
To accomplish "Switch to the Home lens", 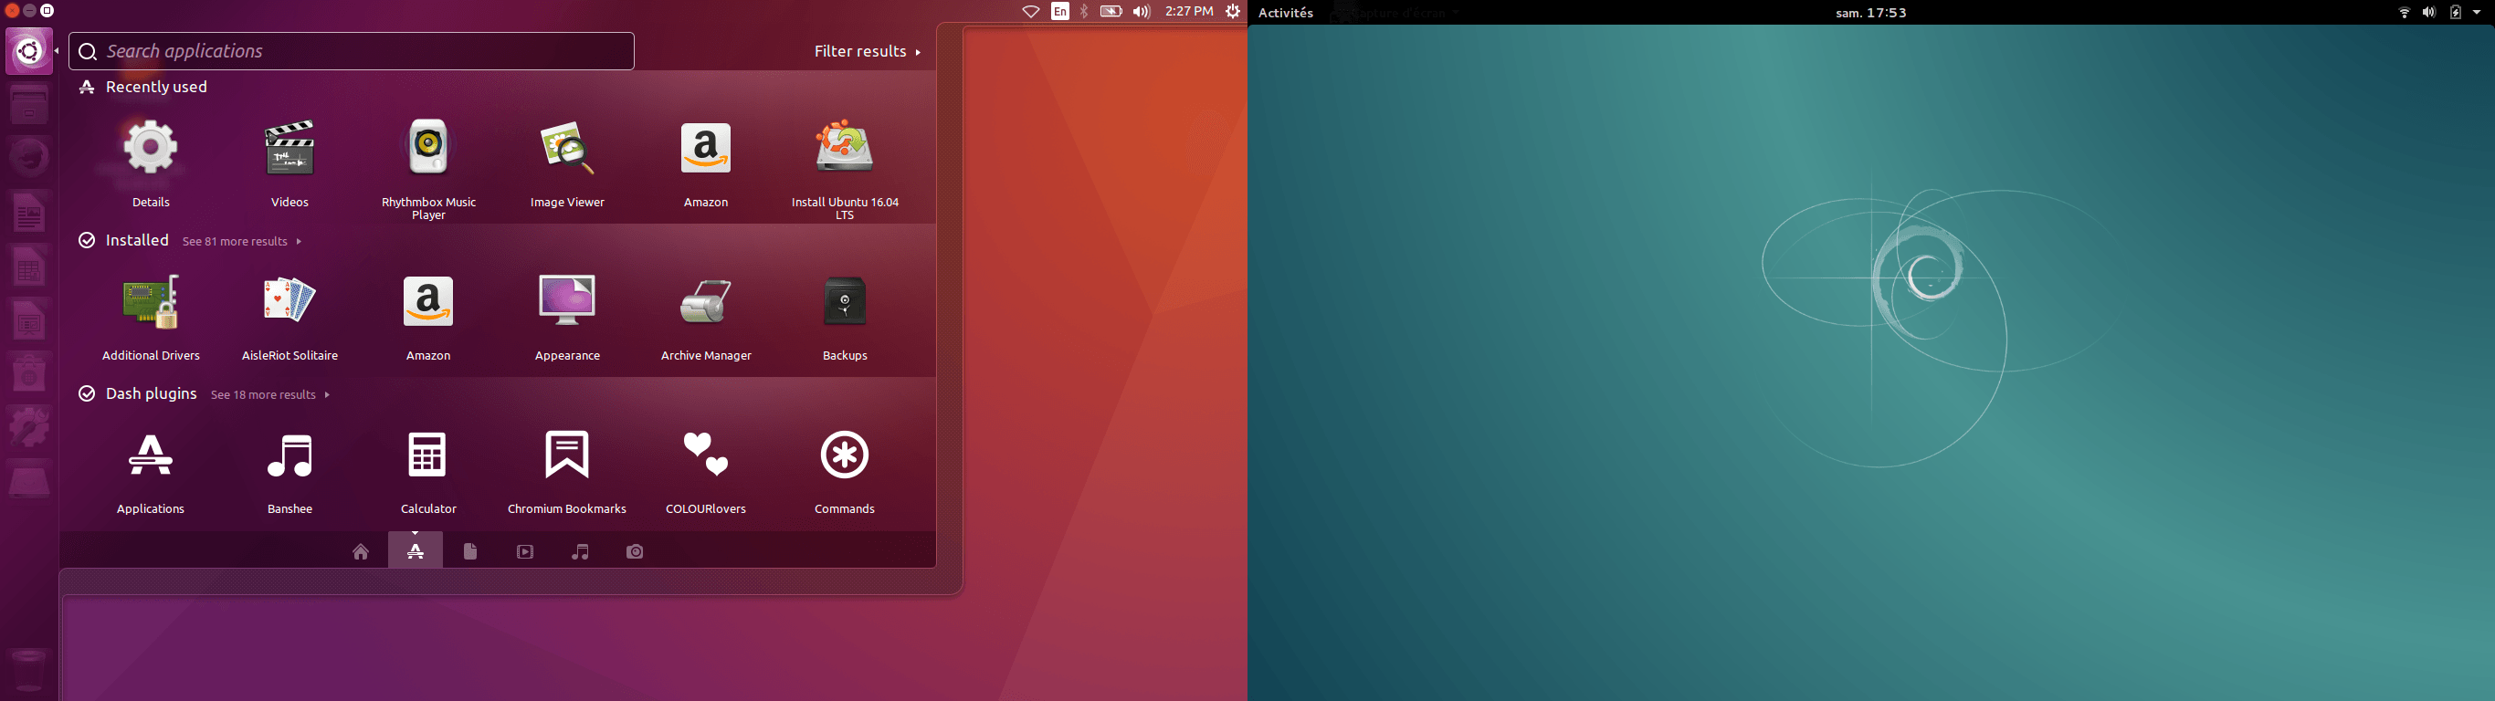I will tap(361, 551).
